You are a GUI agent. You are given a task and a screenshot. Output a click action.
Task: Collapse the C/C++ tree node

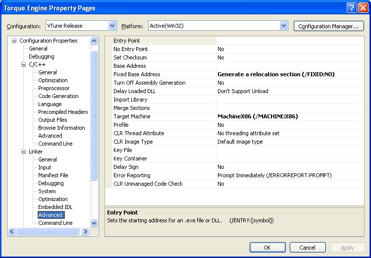pyautogui.click(x=23, y=64)
